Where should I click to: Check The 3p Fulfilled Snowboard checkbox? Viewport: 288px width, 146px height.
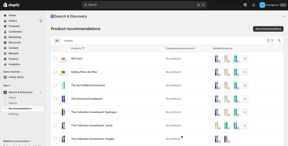[x=55, y=85]
